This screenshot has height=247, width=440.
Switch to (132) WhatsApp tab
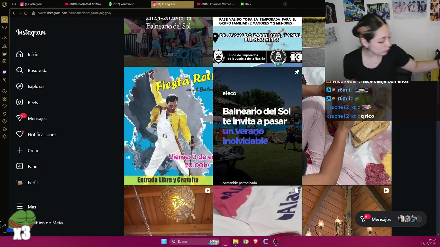coord(128,4)
